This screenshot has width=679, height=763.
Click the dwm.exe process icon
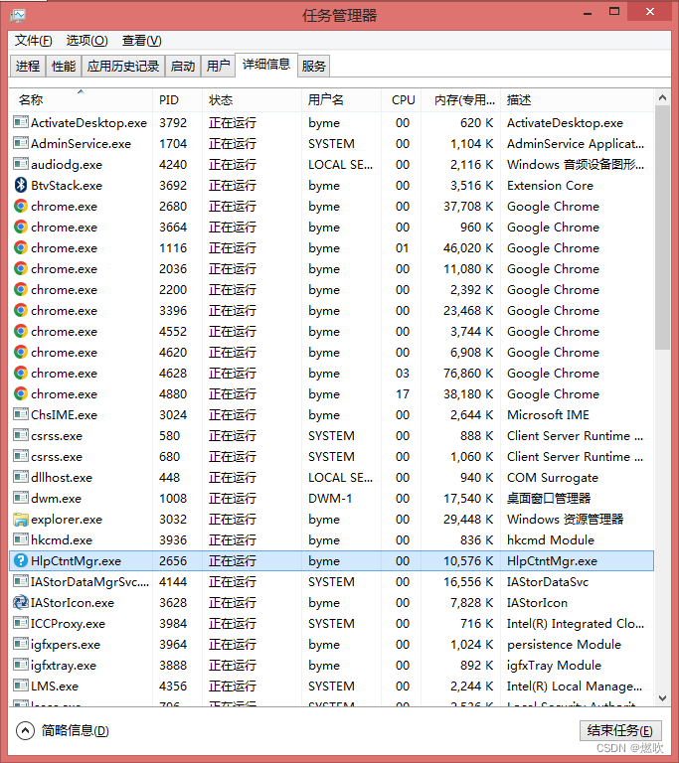click(21, 498)
